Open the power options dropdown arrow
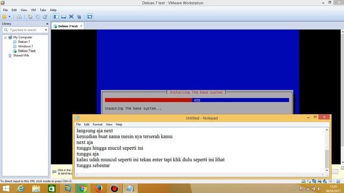This screenshot has width=344, height=193. [10, 17]
